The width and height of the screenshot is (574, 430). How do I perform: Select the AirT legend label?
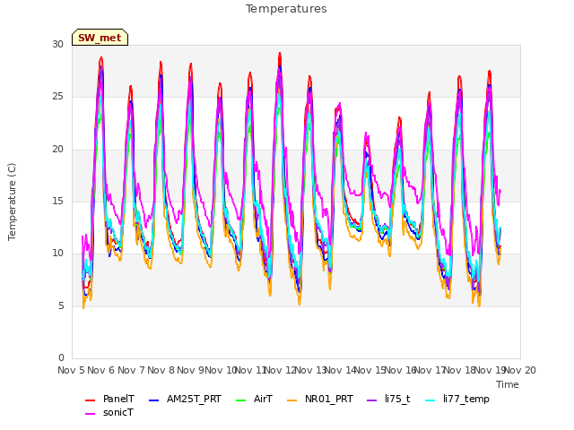pos(263,399)
